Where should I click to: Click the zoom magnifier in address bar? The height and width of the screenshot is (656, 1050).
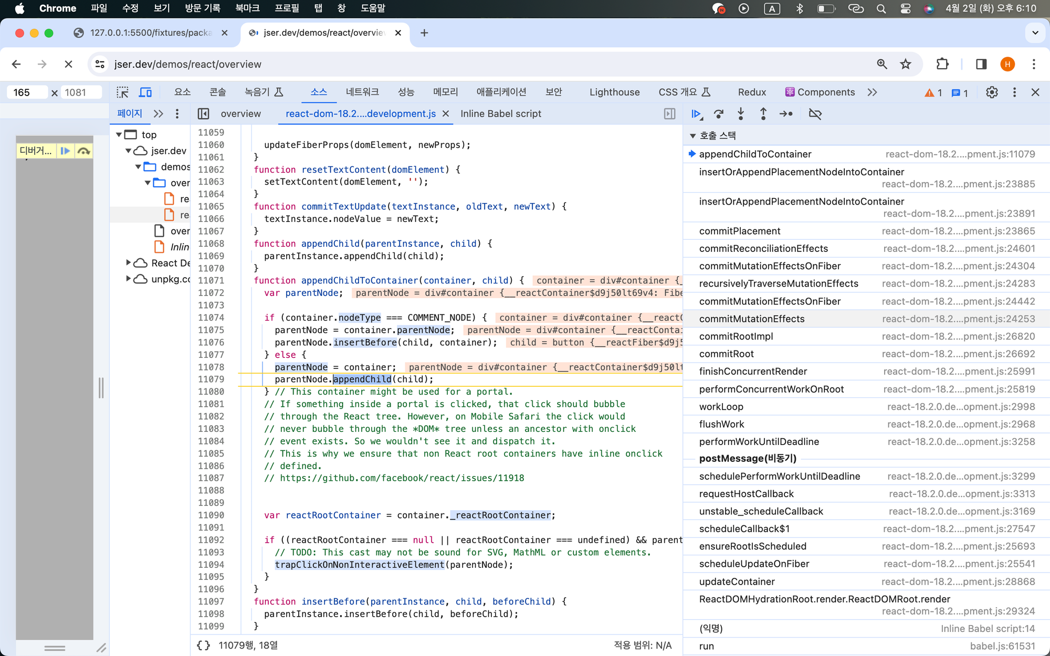[882, 64]
